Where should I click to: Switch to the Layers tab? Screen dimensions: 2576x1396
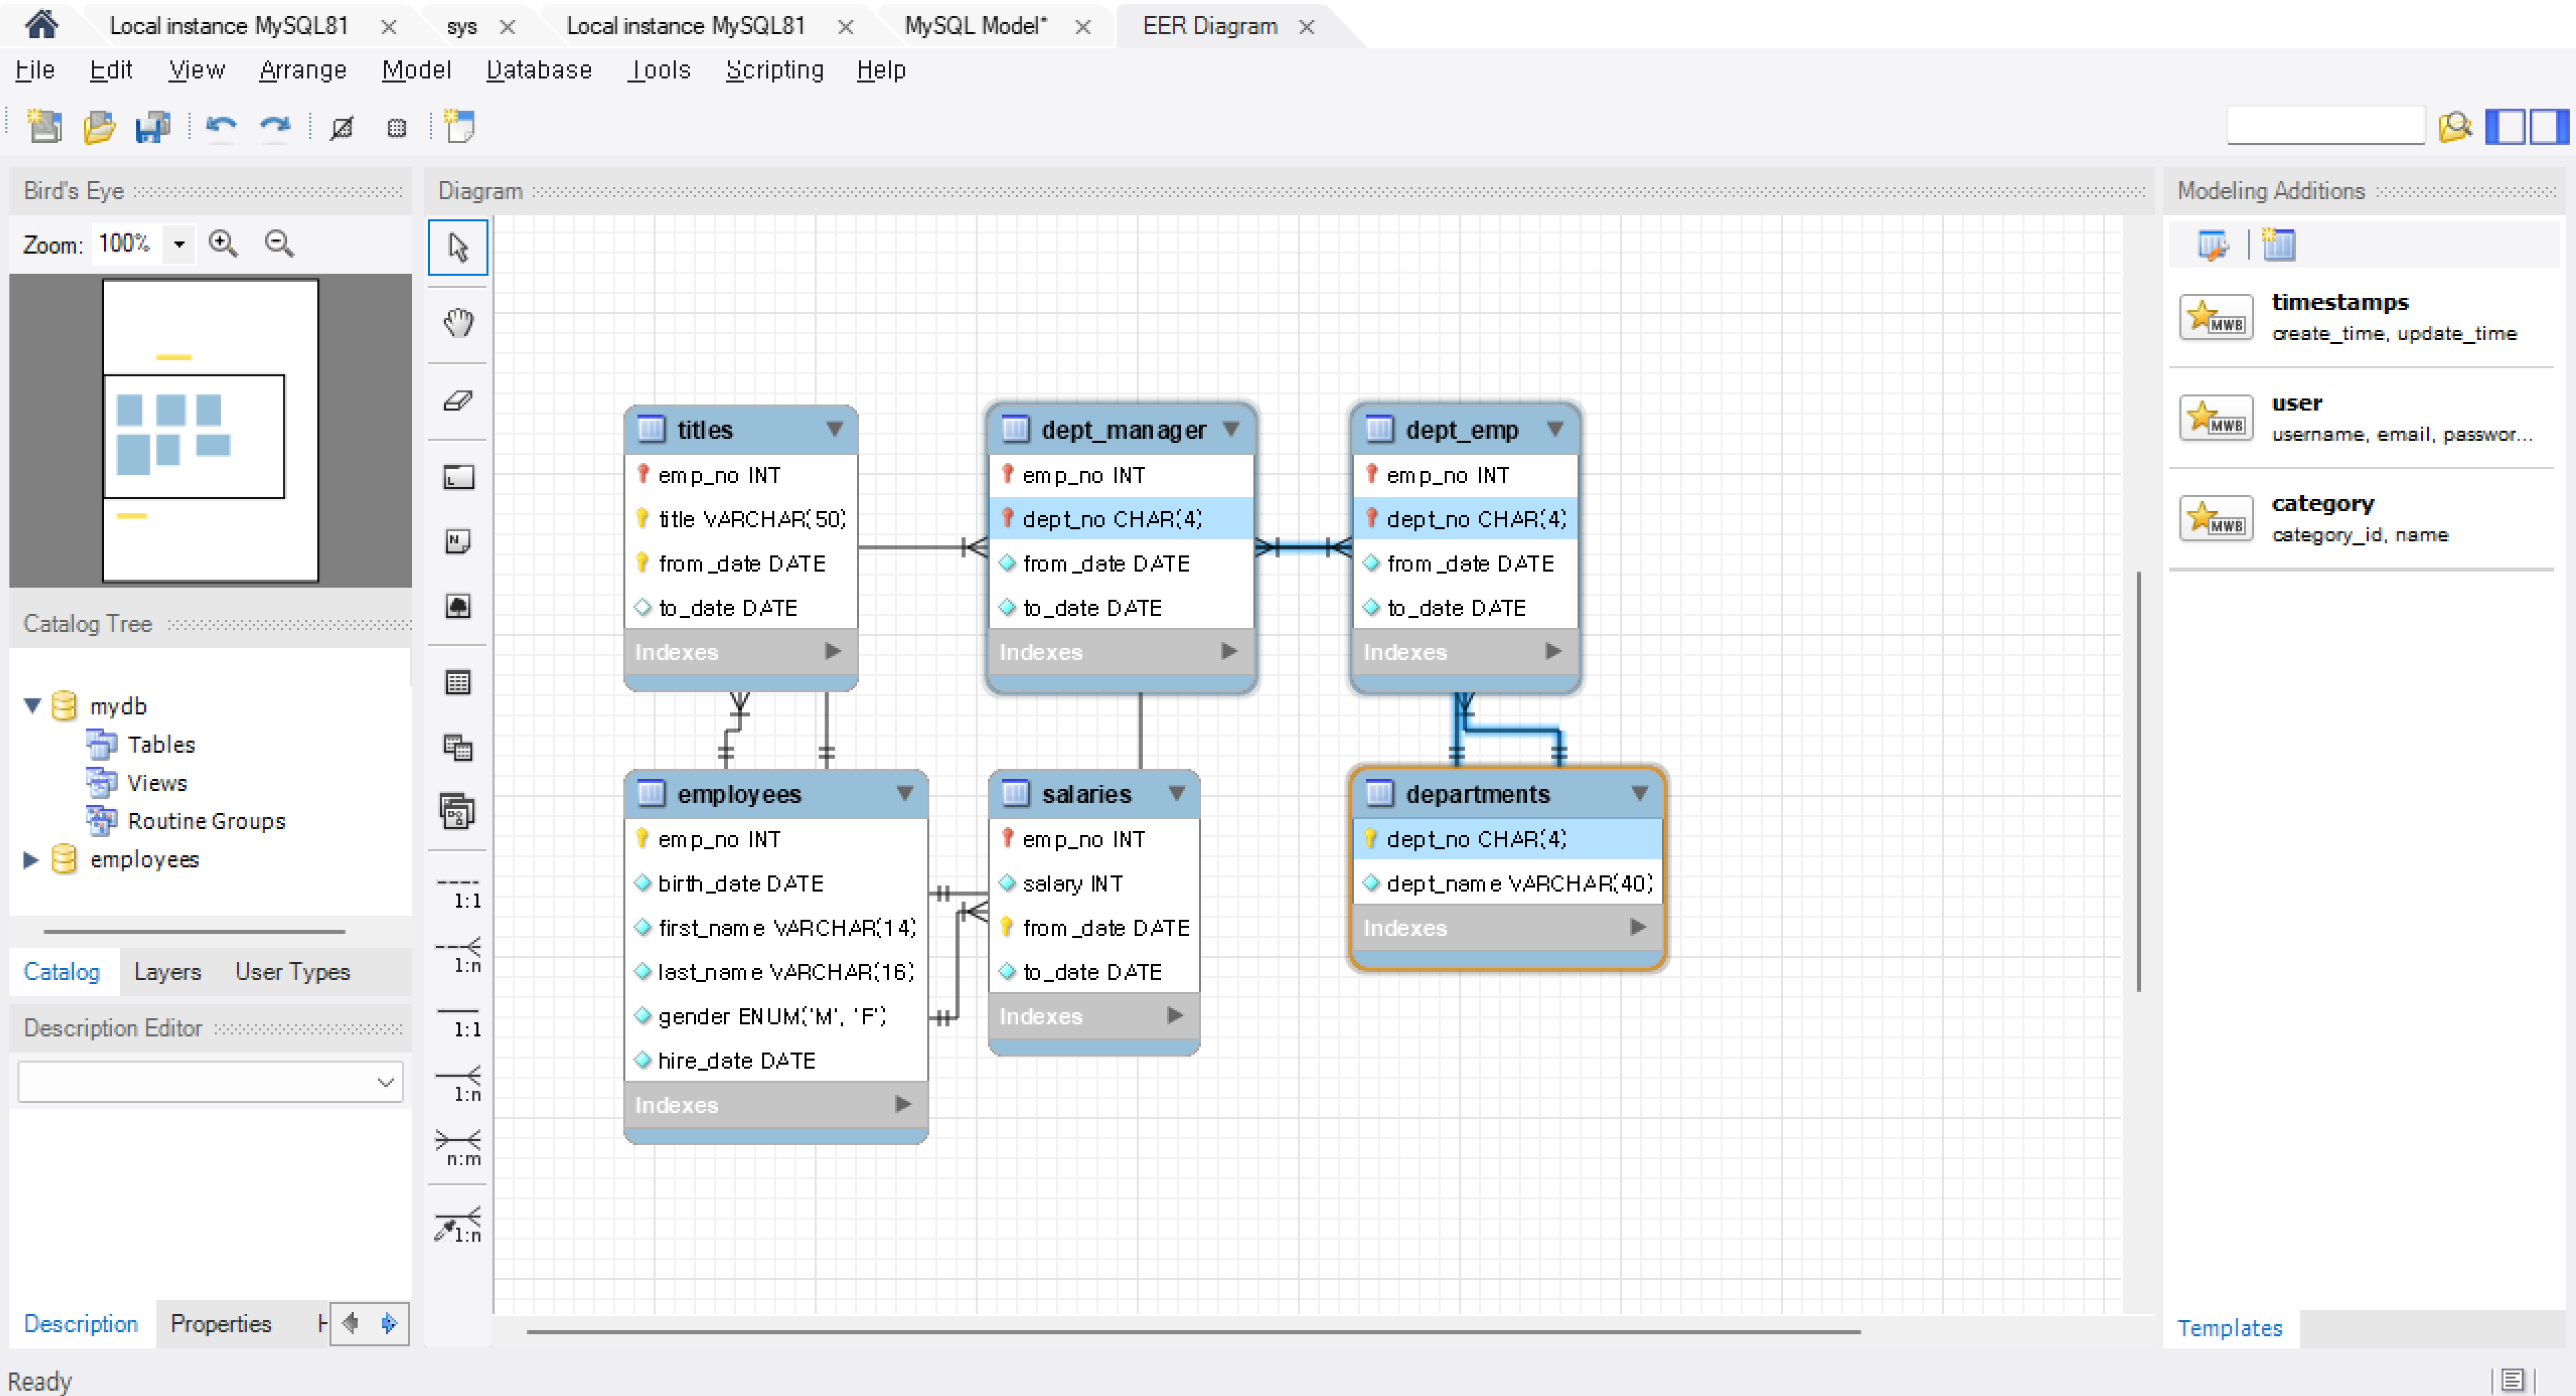[167, 971]
